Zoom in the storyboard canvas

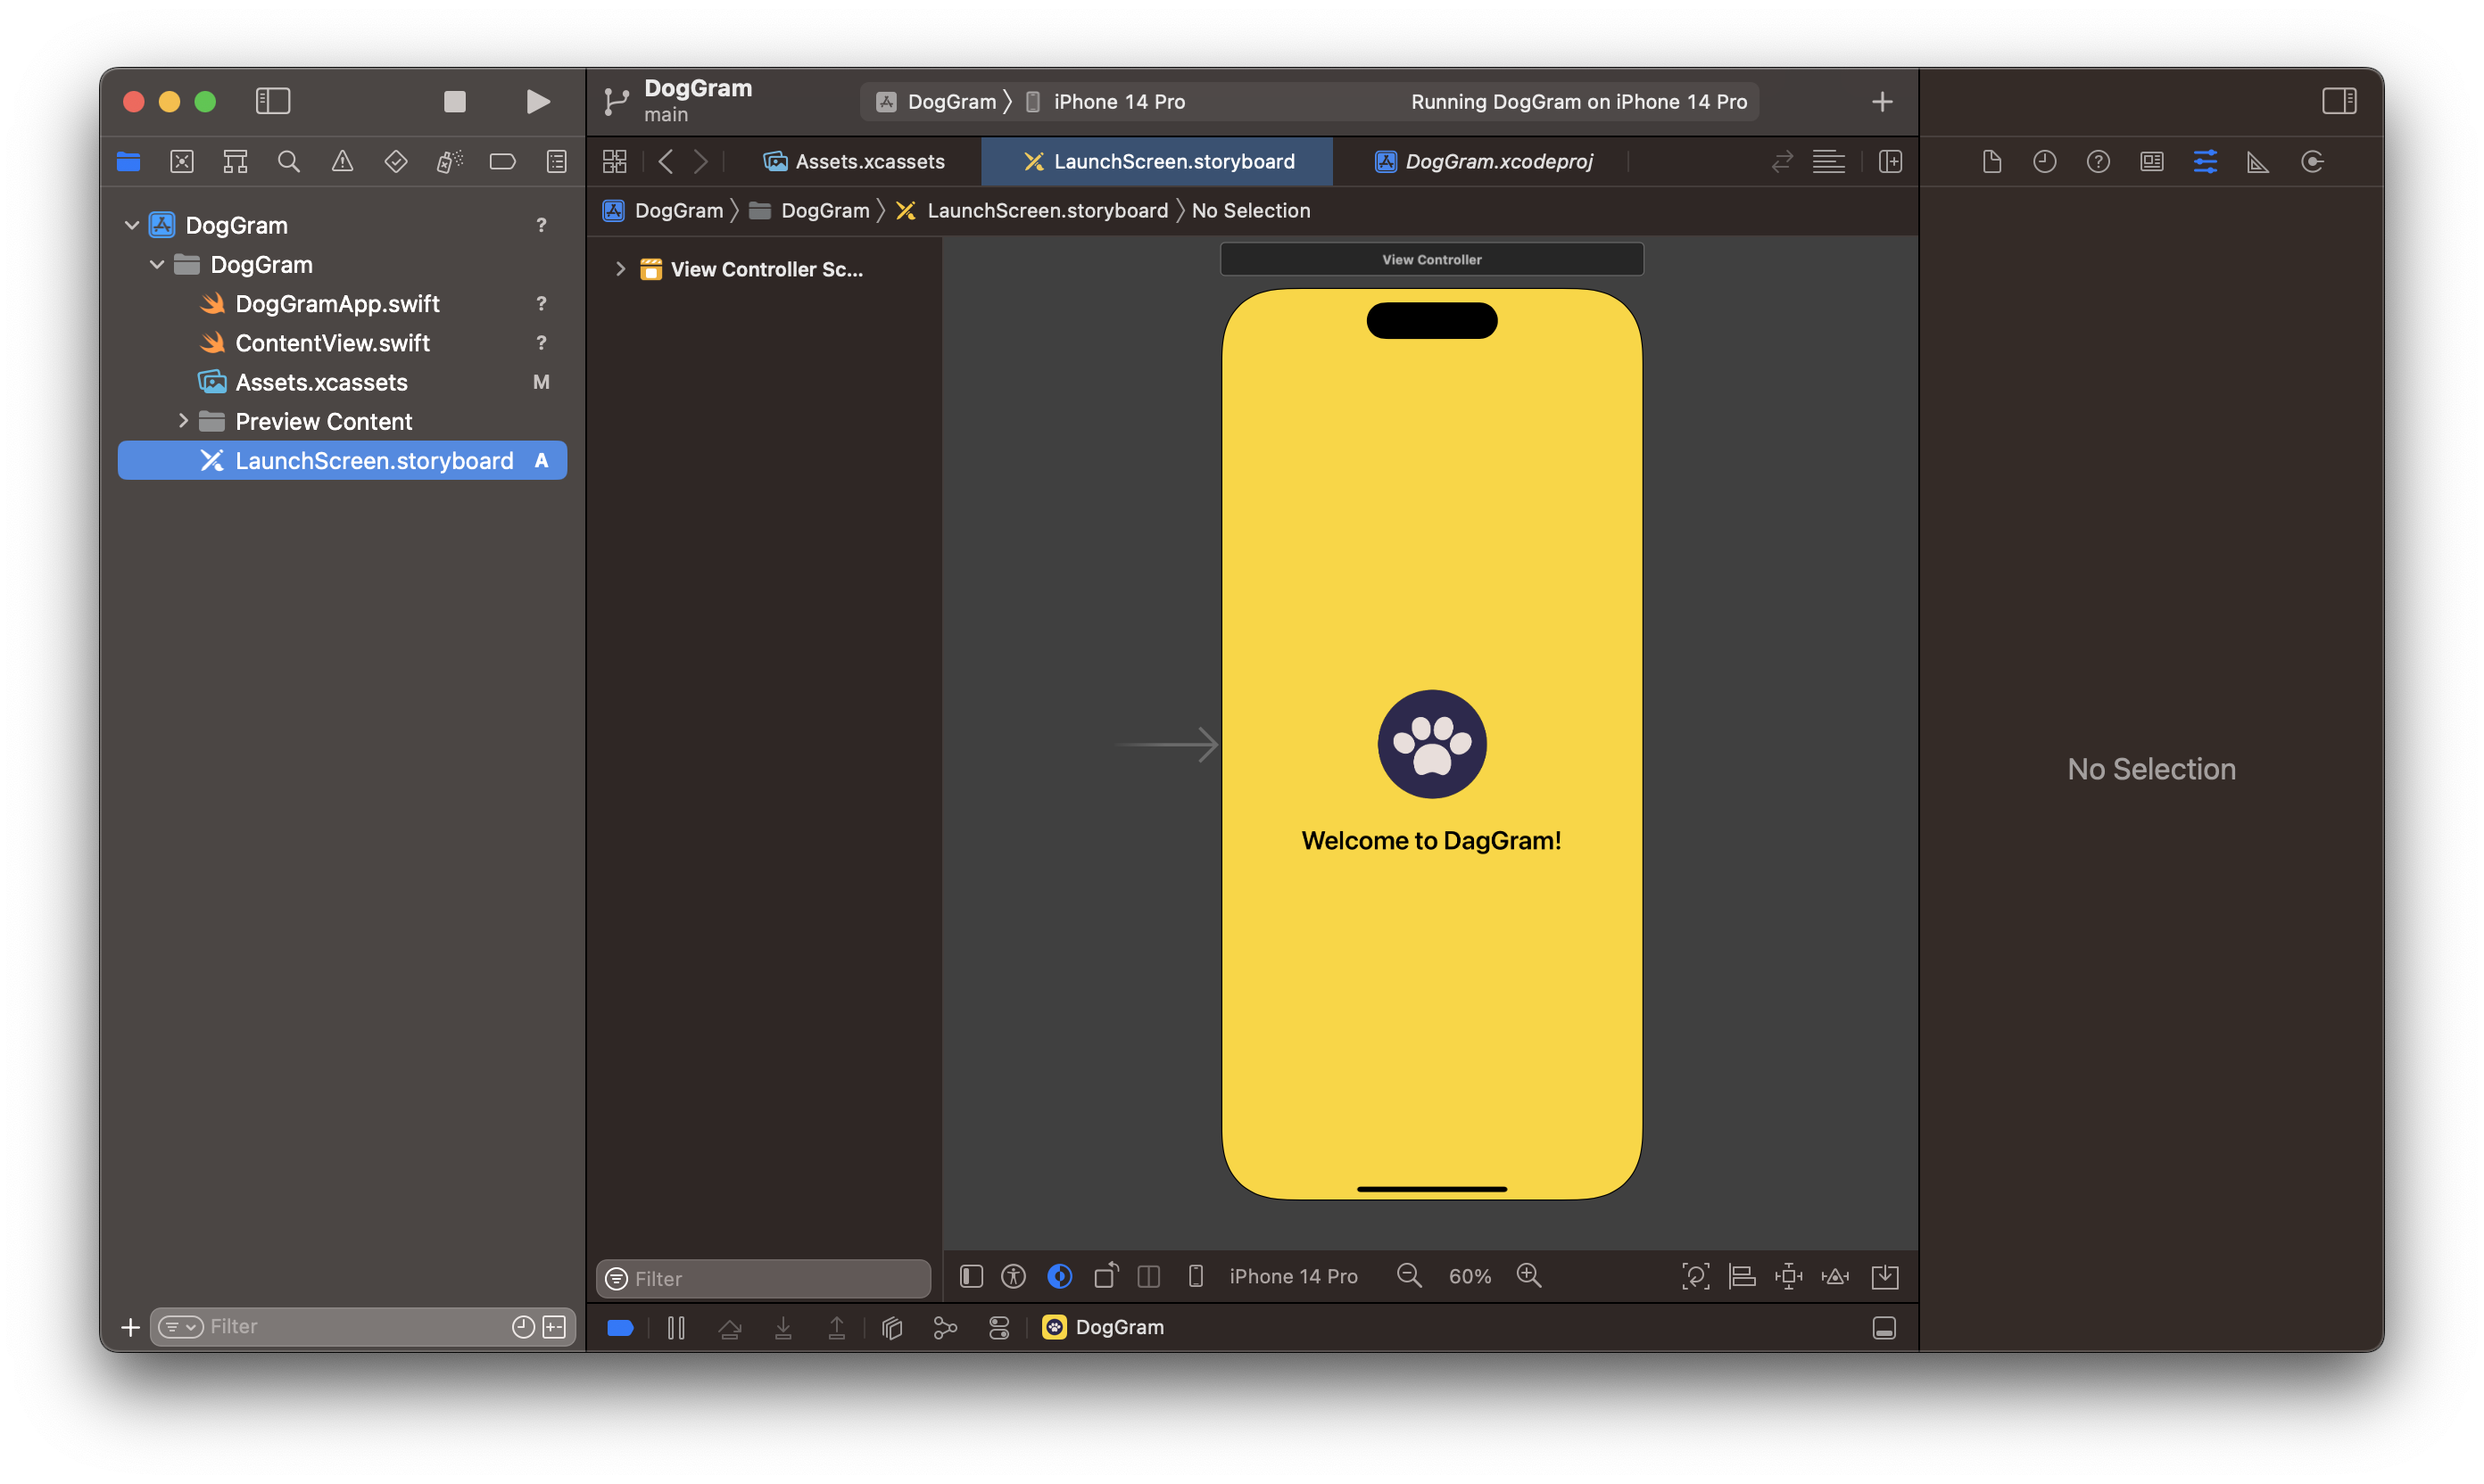(x=1528, y=1276)
